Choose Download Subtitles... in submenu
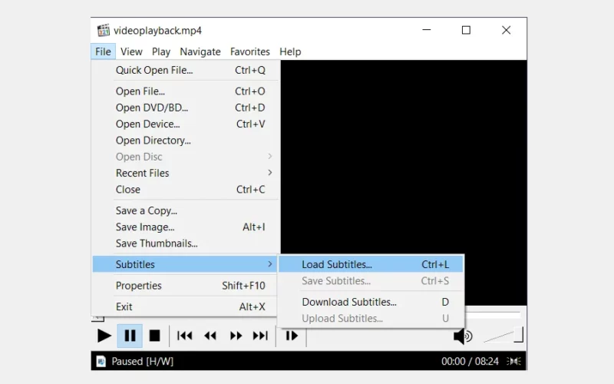The height and width of the screenshot is (384, 614). click(371, 302)
